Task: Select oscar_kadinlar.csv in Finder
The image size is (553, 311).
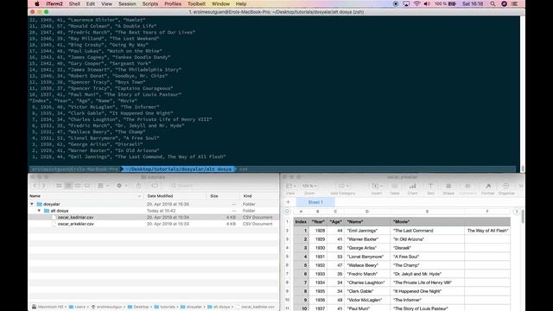Action: (x=76, y=217)
